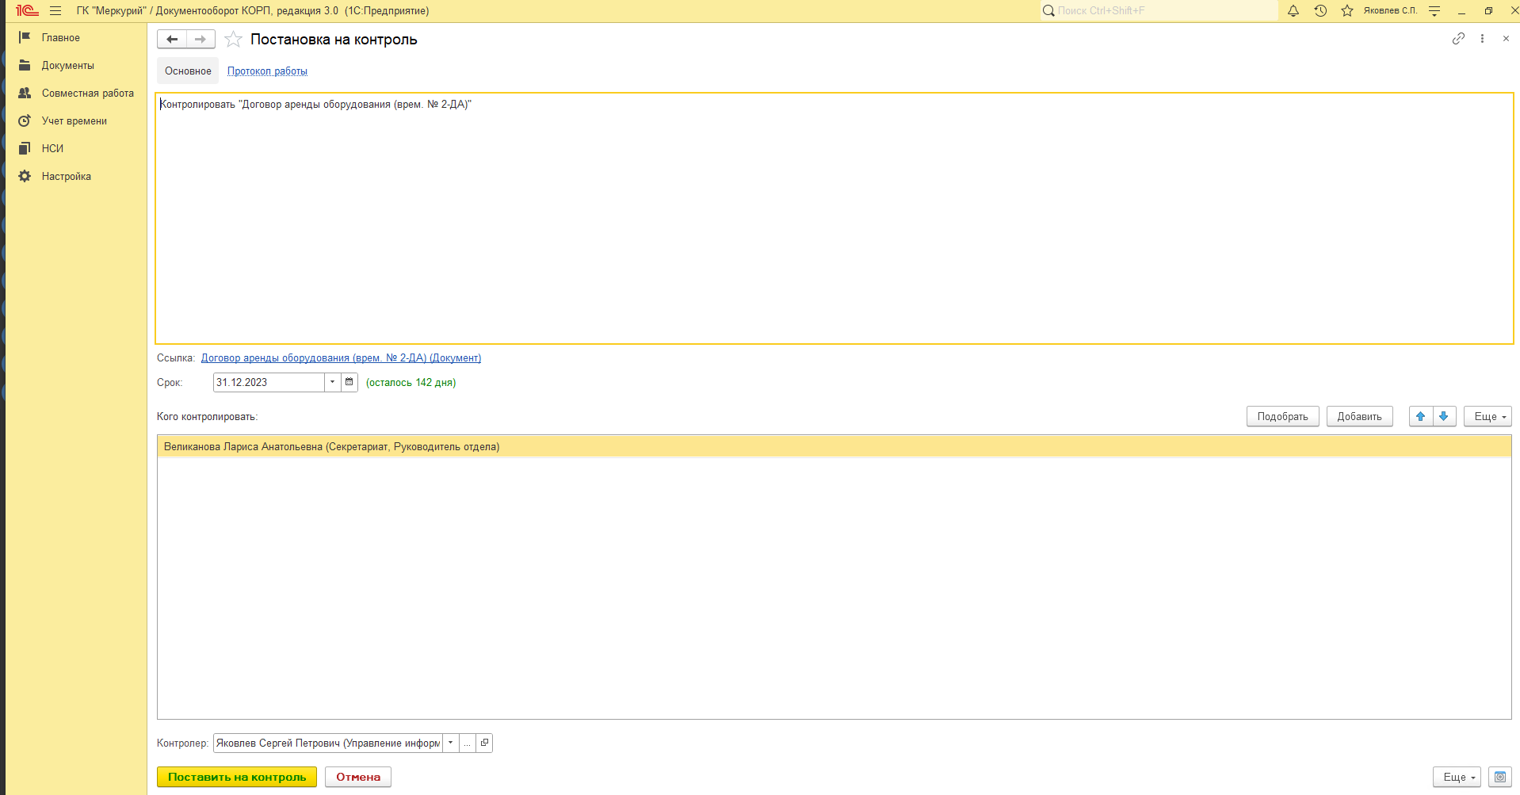Click the favorites star in top bar
This screenshot has width=1520, height=795.
(1347, 11)
